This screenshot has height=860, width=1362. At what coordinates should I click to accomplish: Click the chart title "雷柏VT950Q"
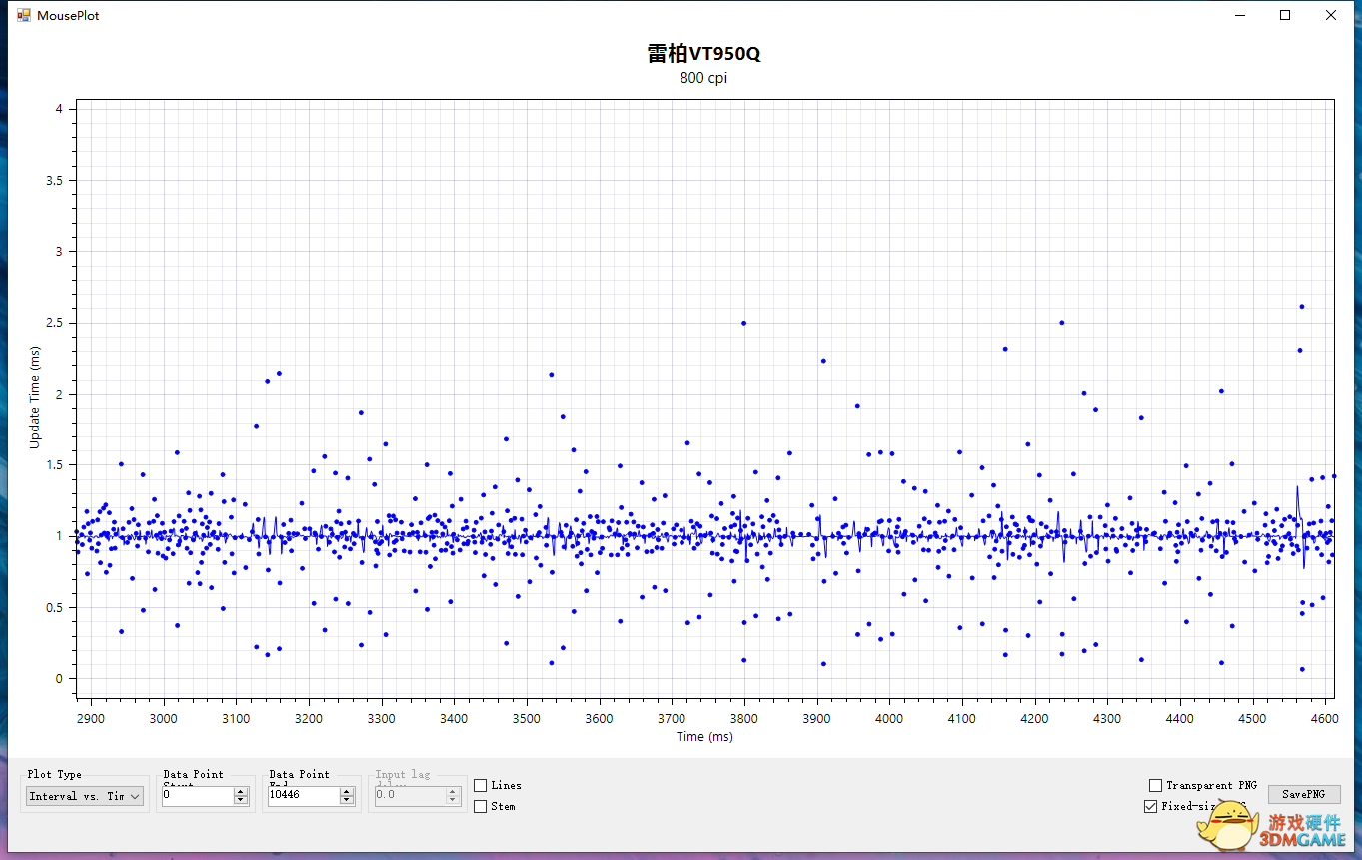703,54
